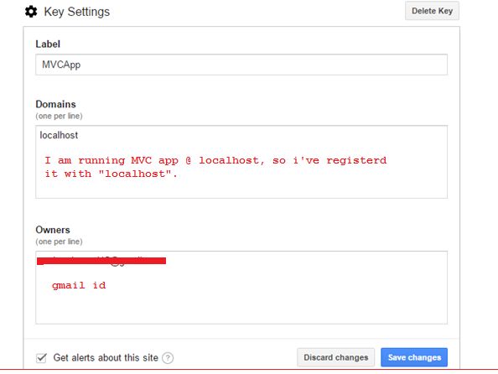The width and height of the screenshot is (498, 374).
Task: Click into the Label field containing MVCApp
Action: (241, 65)
